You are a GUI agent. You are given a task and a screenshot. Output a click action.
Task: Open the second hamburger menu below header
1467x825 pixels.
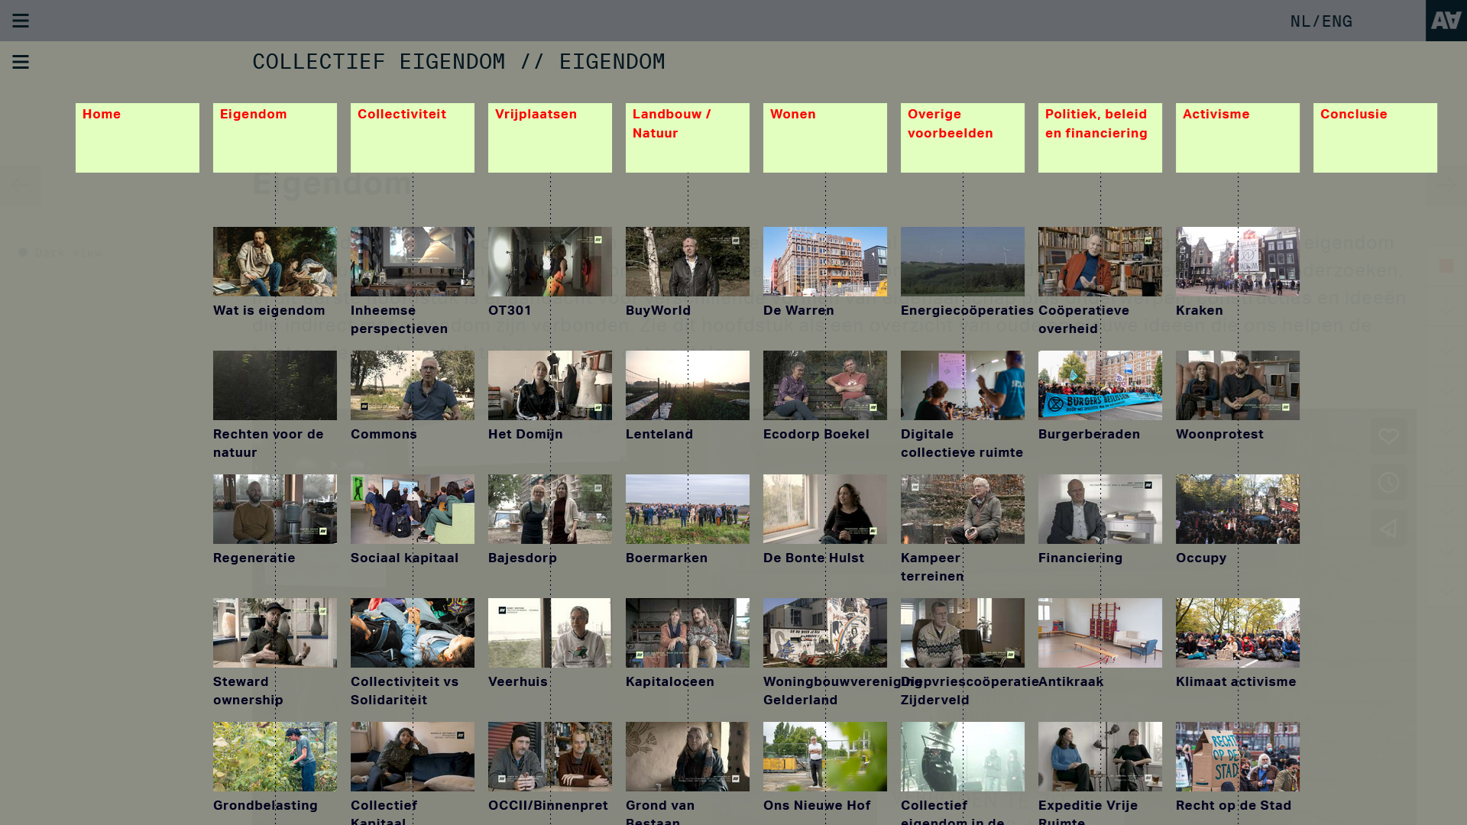pyautogui.click(x=21, y=62)
